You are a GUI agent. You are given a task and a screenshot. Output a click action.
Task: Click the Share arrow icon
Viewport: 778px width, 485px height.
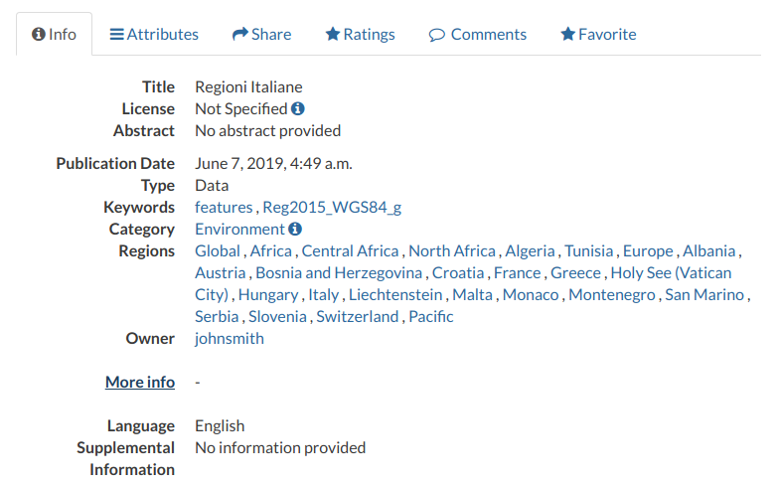[x=240, y=34]
